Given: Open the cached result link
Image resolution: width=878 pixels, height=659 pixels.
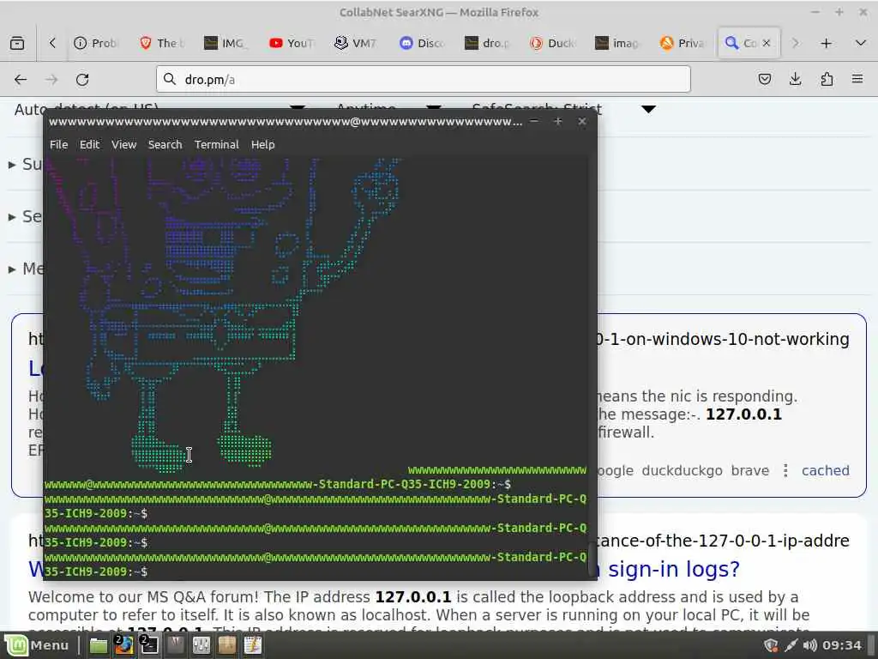Looking at the screenshot, I should (826, 471).
